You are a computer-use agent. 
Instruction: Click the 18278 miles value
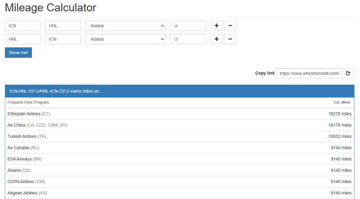click(x=340, y=114)
